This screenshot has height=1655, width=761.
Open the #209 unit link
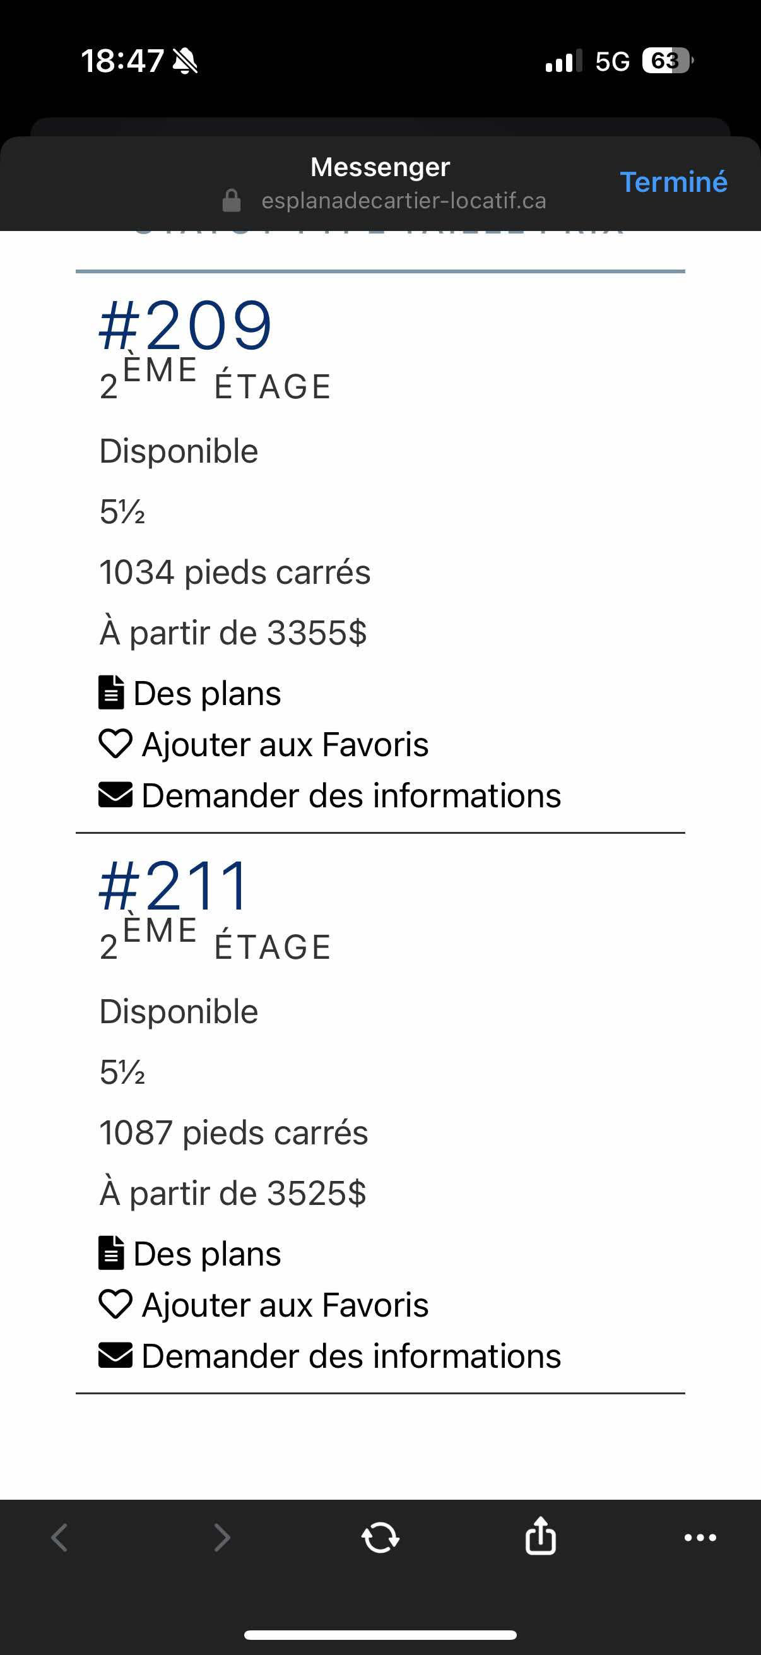(x=186, y=325)
